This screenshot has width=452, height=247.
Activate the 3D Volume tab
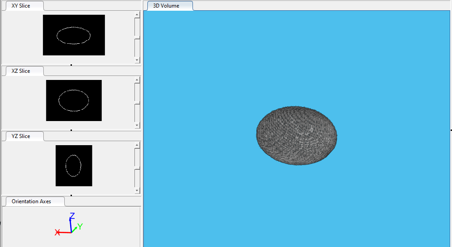[x=166, y=6]
